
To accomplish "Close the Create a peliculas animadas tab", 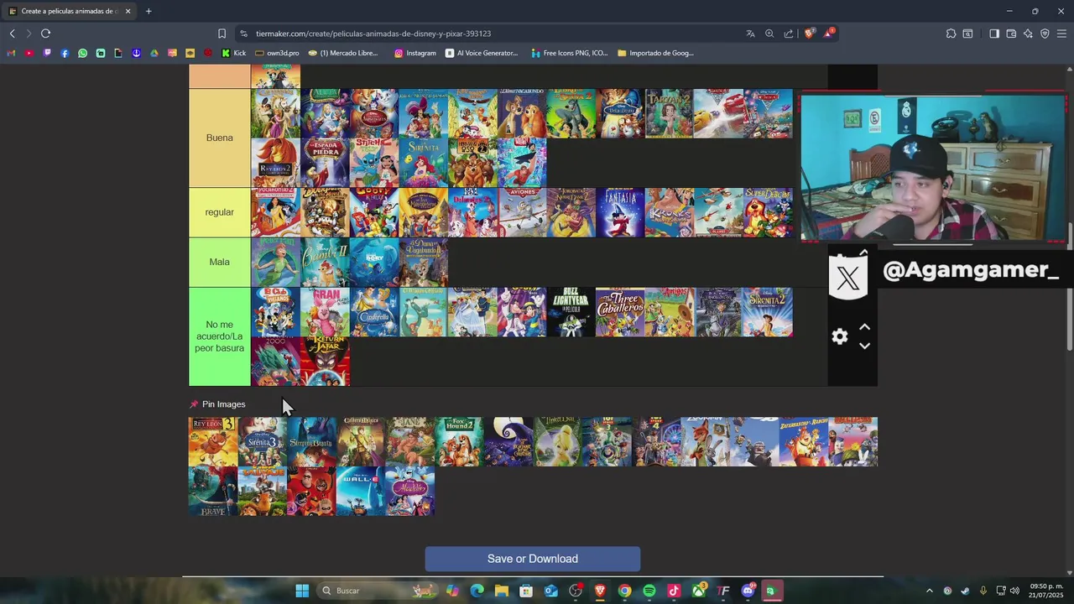I will 128,11.
